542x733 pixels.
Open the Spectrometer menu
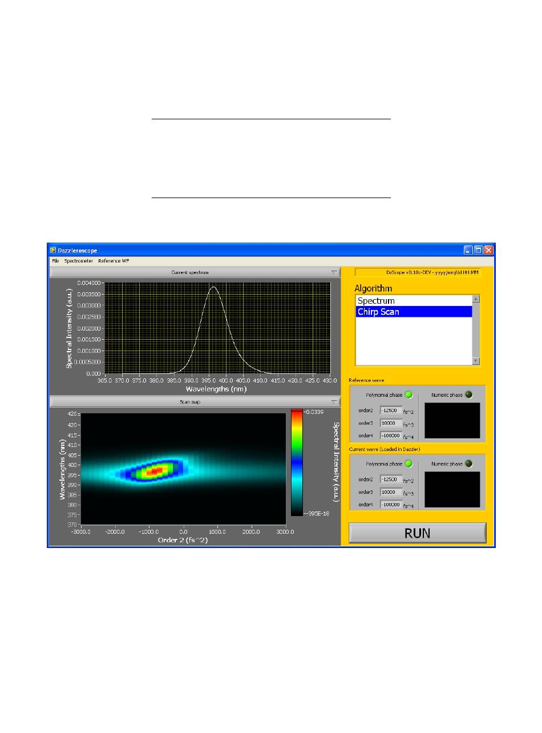tap(78, 261)
